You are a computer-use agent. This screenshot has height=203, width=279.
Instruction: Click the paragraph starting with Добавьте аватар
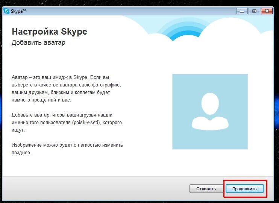[67, 123]
